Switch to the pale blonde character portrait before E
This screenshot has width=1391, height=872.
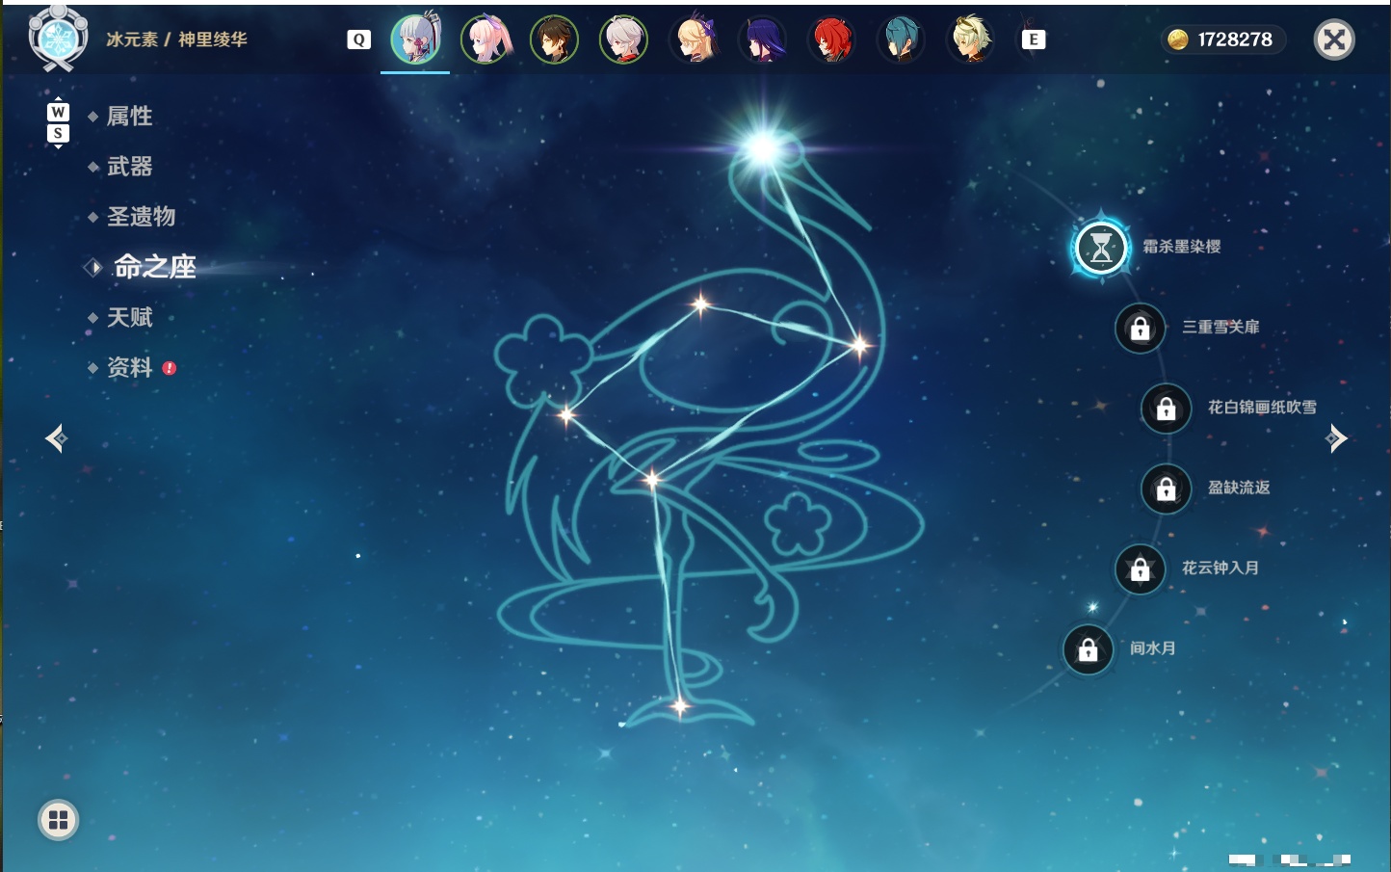coord(971,40)
